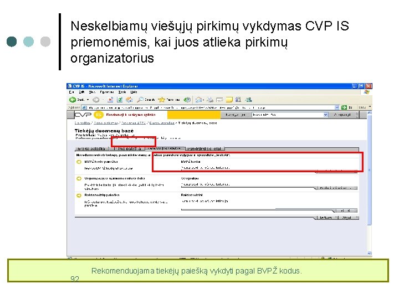Click the Tiekėjų duomenų bazė heading
Screen dimensions: 399x299
(104, 131)
